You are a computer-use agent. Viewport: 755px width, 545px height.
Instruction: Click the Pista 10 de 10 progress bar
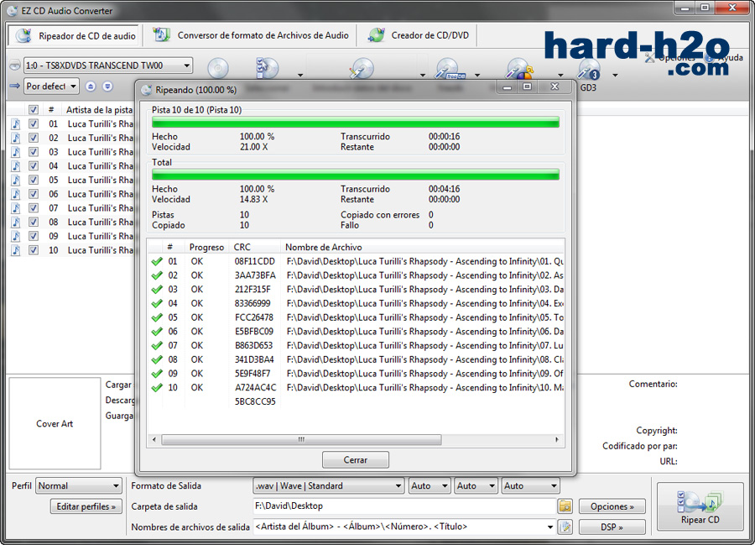356,122
